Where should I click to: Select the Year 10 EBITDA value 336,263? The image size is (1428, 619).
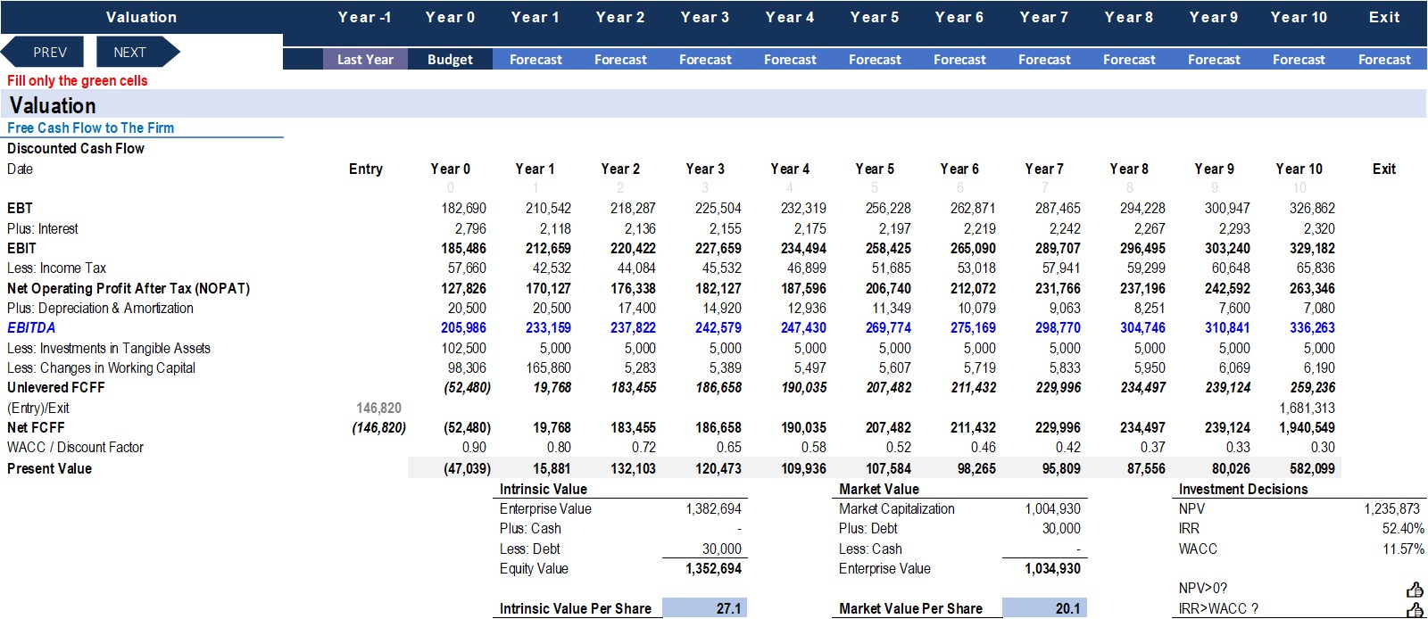tap(1312, 327)
